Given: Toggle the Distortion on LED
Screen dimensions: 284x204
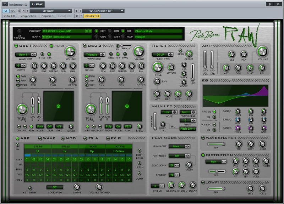Looking at the screenshot, I should [x=203, y=155].
